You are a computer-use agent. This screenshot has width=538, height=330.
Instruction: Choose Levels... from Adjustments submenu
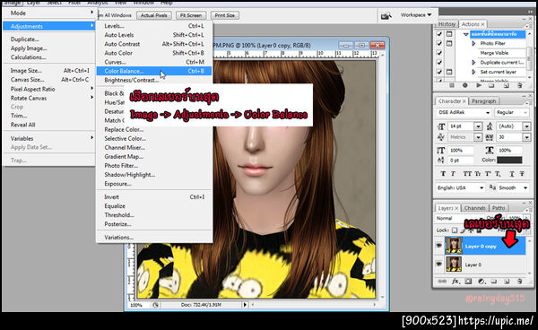154,26
